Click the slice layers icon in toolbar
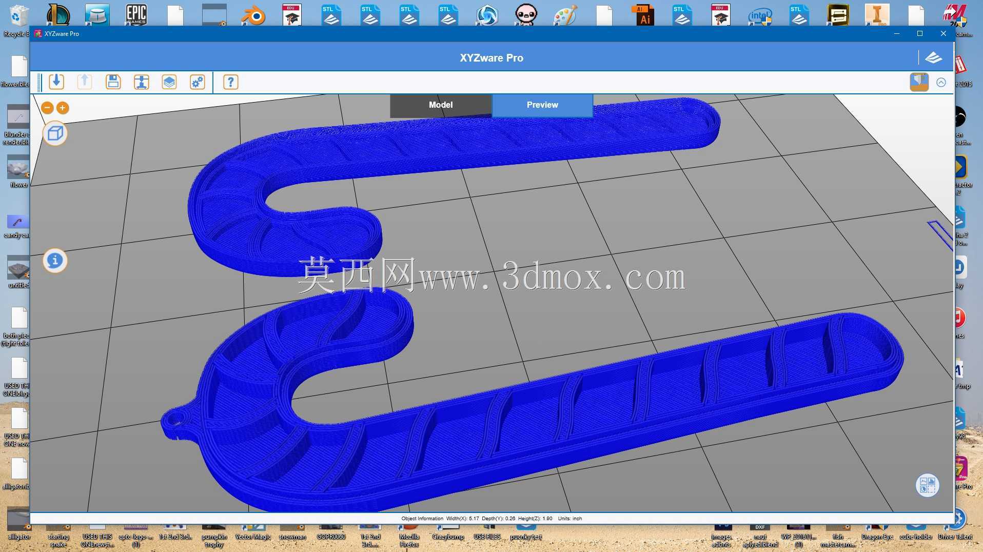The height and width of the screenshot is (552, 983). coord(169,82)
